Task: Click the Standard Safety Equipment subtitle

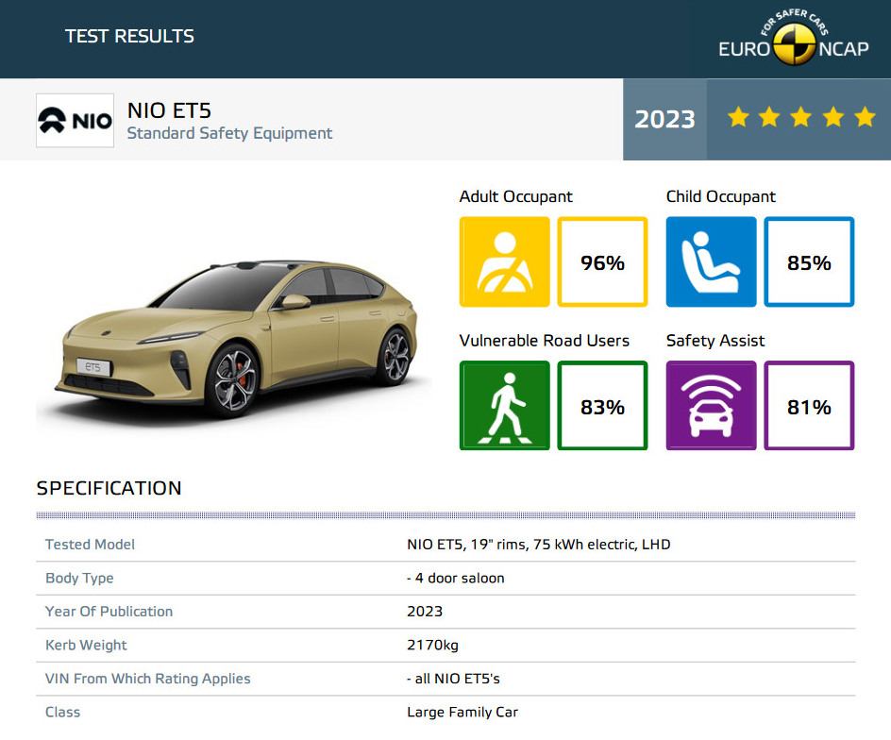Action: (229, 134)
